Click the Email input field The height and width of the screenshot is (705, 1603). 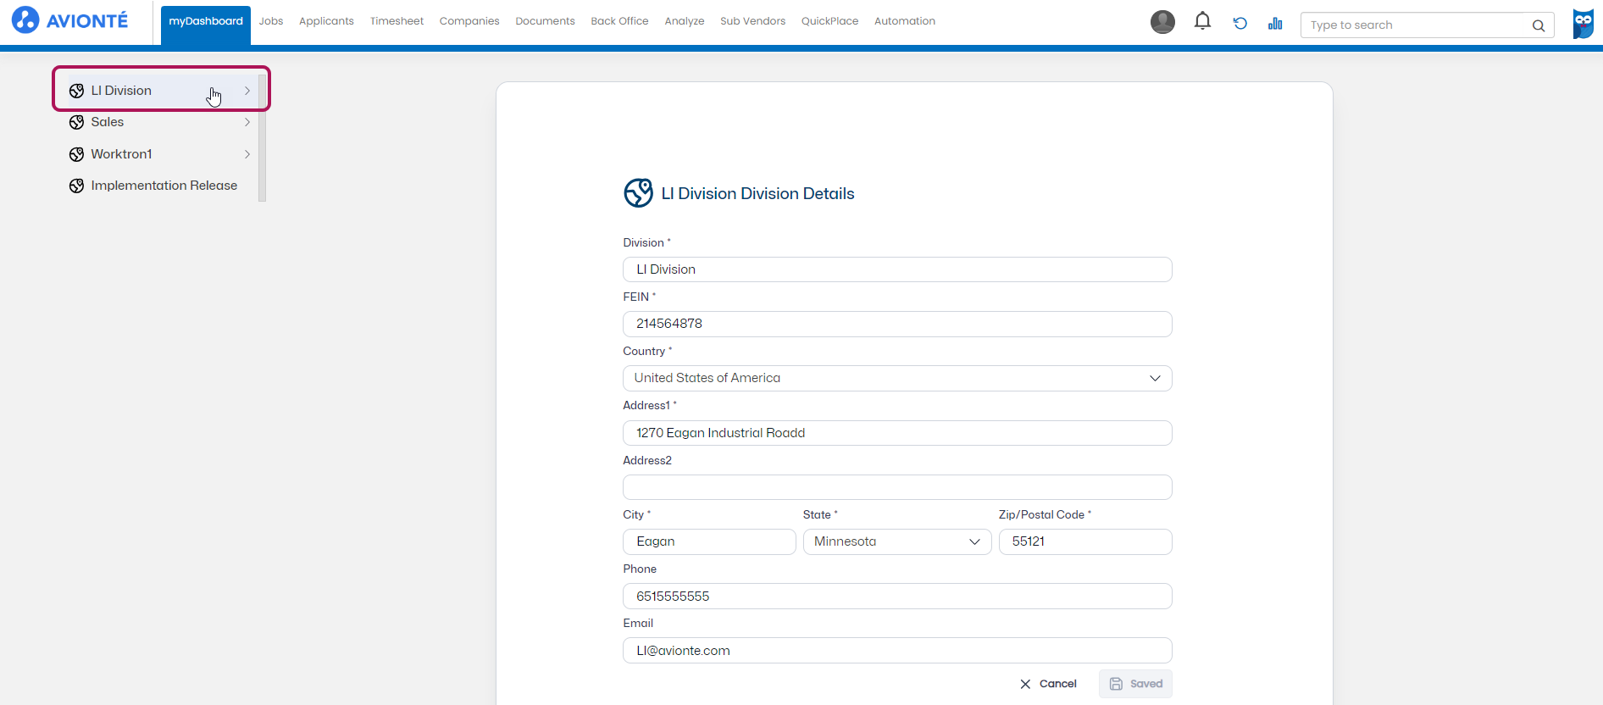point(897,651)
